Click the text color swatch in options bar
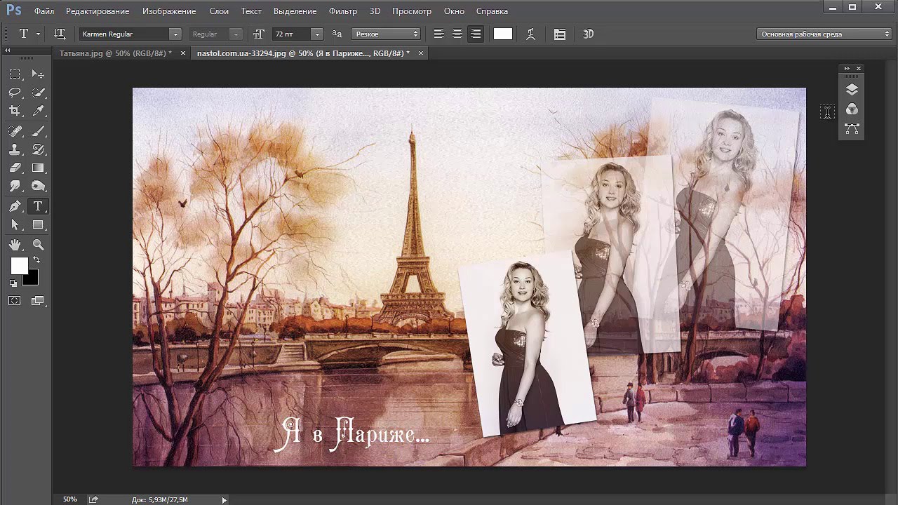898x505 pixels. 503,34
